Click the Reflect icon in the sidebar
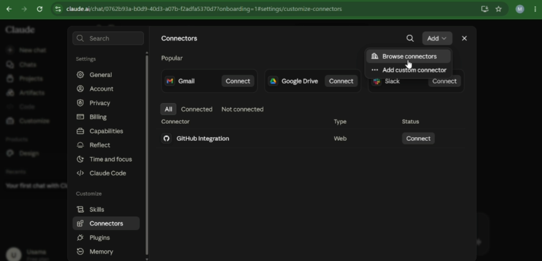Screen dimensions: 542x261 click(80, 145)
